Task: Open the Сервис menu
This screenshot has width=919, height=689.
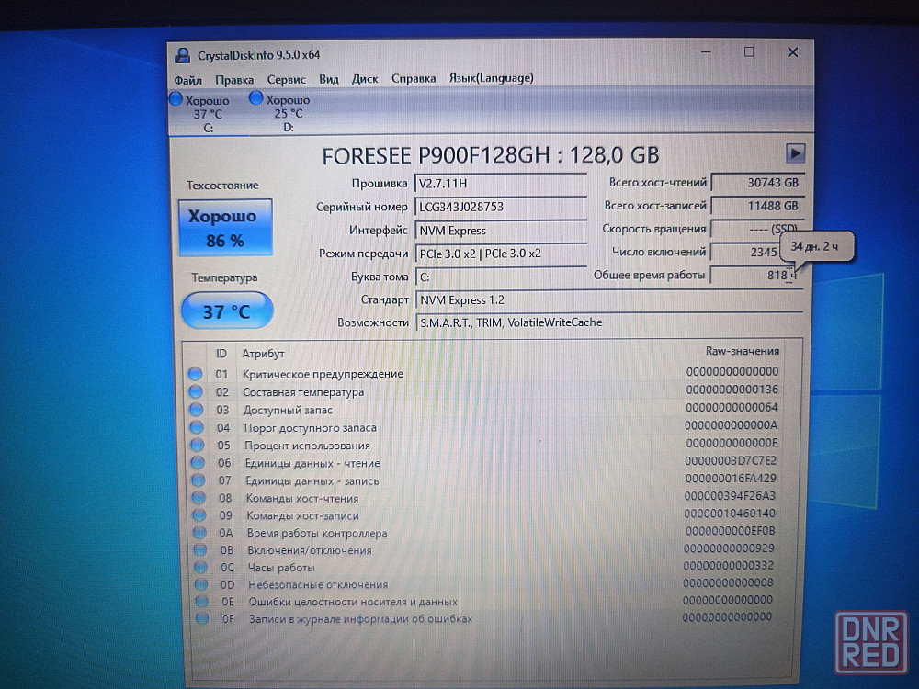Action: (286, 79)
